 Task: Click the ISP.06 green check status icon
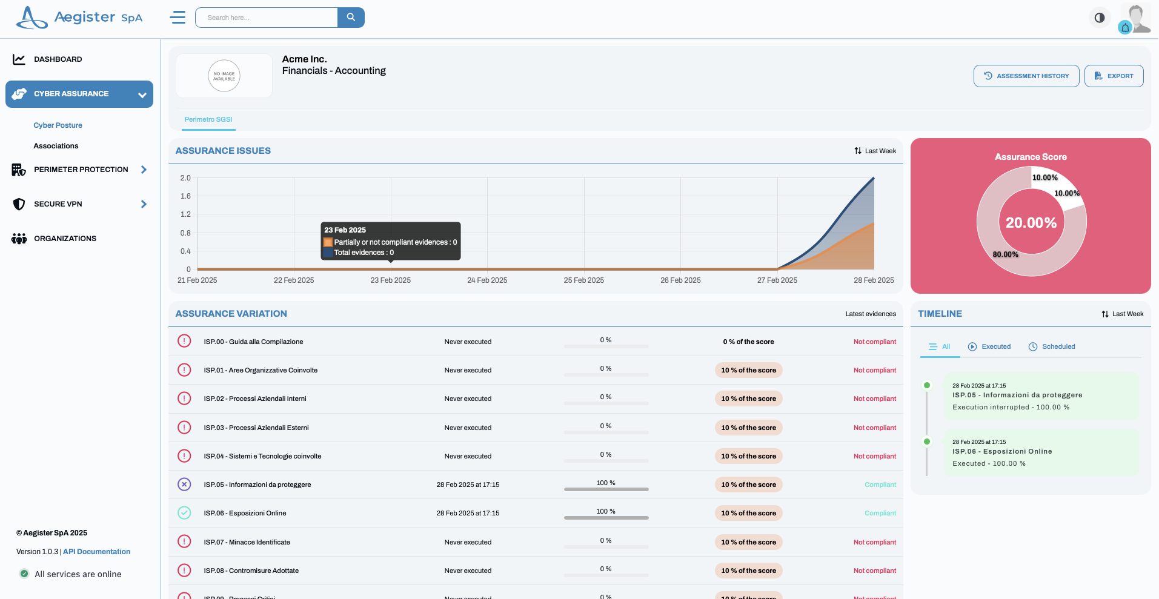click(184, 513)
